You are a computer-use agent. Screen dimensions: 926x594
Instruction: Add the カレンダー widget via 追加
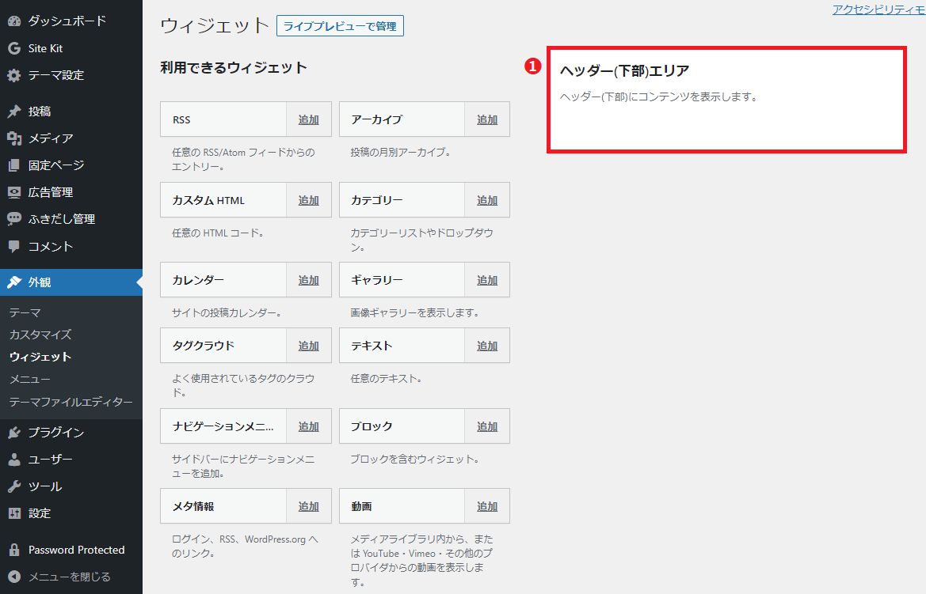click(x=308, y=280)
